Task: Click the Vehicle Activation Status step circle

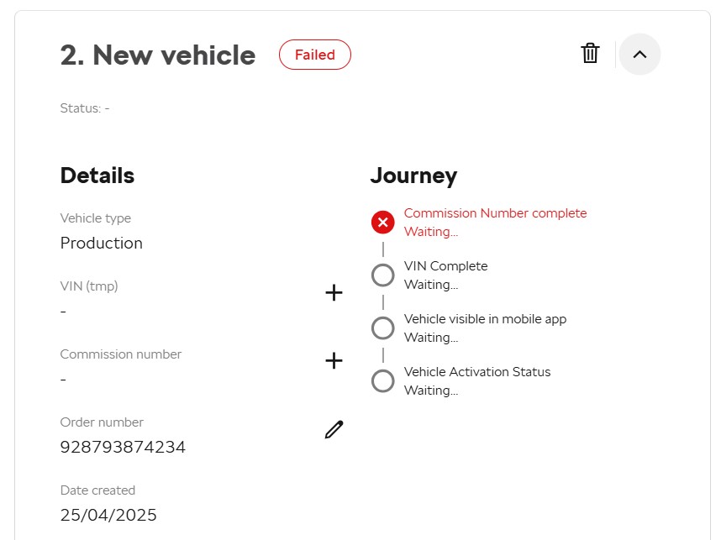Action: pos(382,381)
